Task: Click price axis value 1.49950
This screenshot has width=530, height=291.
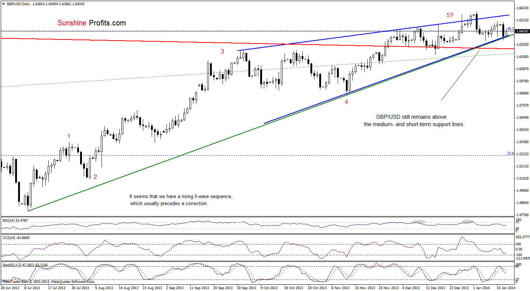Action: coord(522,190)
